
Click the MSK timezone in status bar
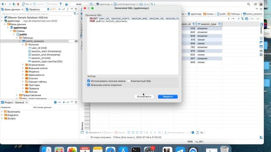click(190, 141)
